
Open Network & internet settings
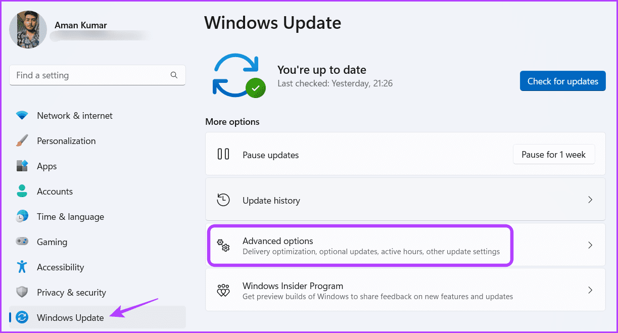coord(98,116)
